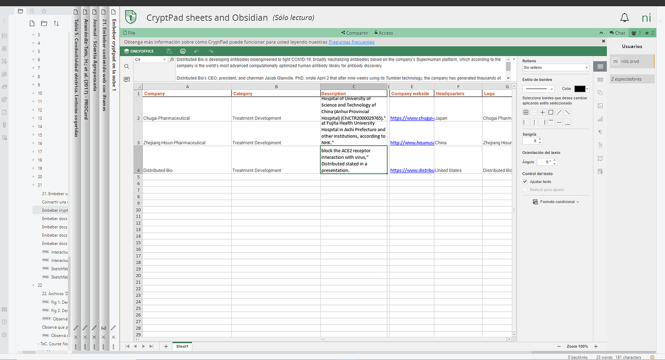Open the File menu in CryptPad
This screenshot has height=360, width=665.
click(129, 33)
